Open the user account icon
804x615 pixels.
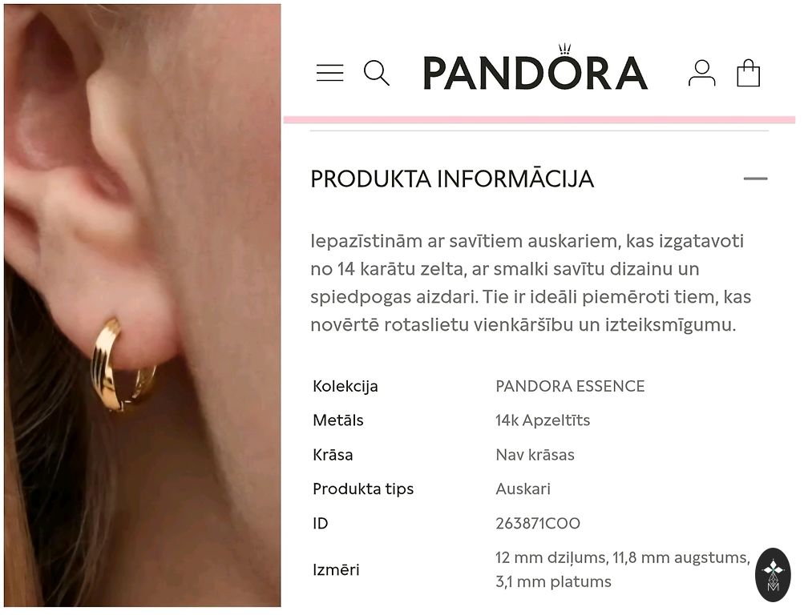pos(702,73)
